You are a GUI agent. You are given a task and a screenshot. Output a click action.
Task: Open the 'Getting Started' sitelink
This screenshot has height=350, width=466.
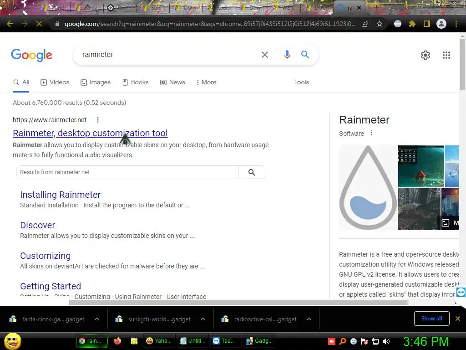click(x=51, y=286)
